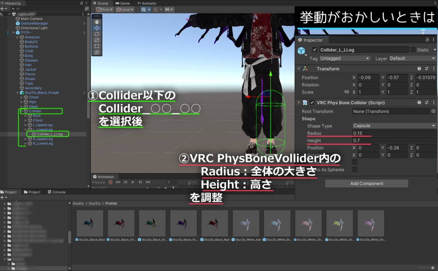Image resolution: width=438 pixels, height=271 pixels.
Task: Select the Hand view tool
Action: point(97,22)
